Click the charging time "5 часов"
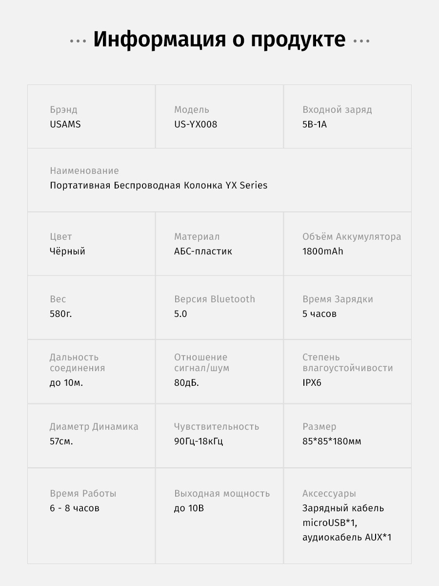The height and width of the screenshot is (586, 439). [x=319, y=314]
